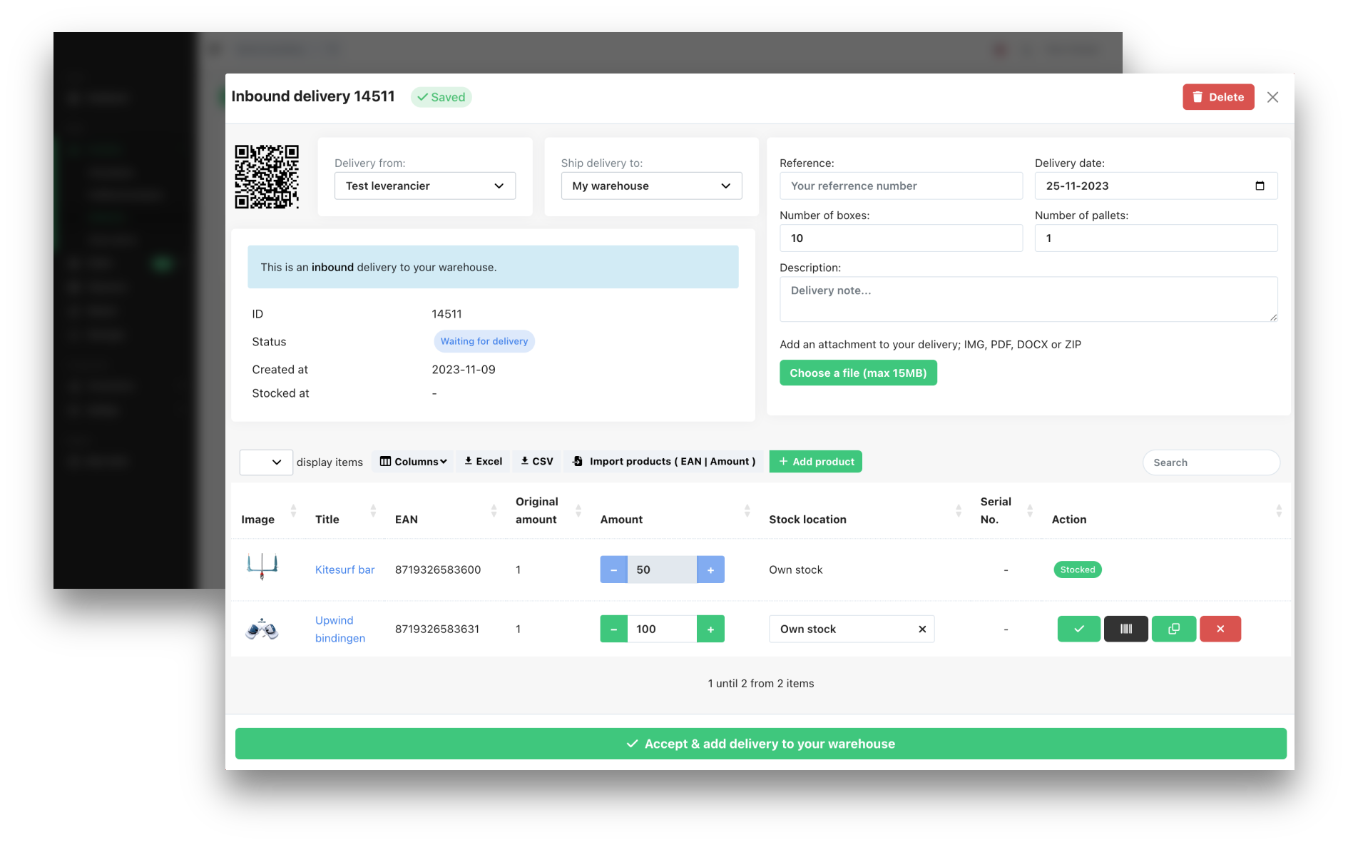Click the Kitesurf bar product thumbnail
Image resolution: width=1348 pixels, height=845 pixels.
[262, 567]
